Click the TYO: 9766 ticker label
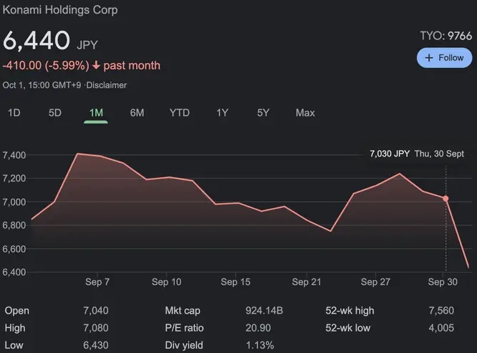Viewport: 477px width, 353px height. click(x=445, y=36)
